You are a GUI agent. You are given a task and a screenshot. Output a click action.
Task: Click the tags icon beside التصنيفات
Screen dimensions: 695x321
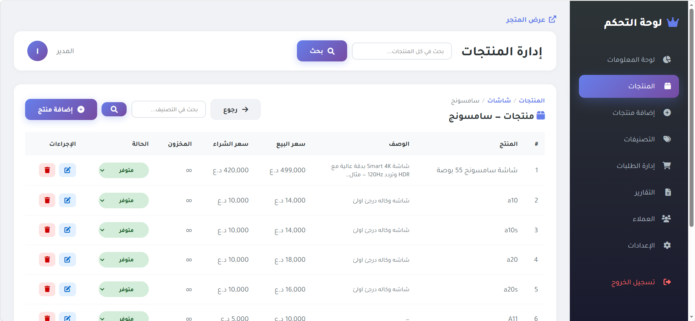(667, 139)
